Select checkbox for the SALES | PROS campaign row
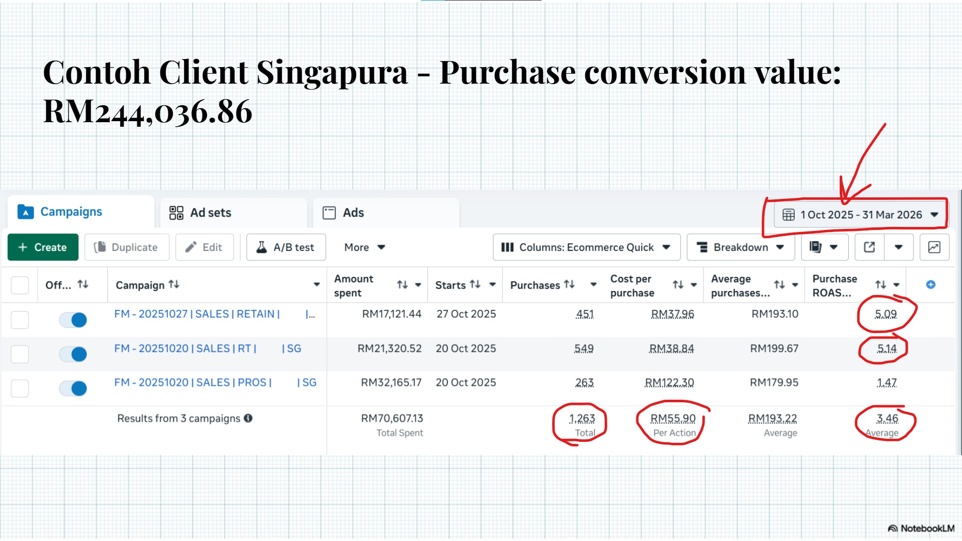 click(x=20, y=388)
